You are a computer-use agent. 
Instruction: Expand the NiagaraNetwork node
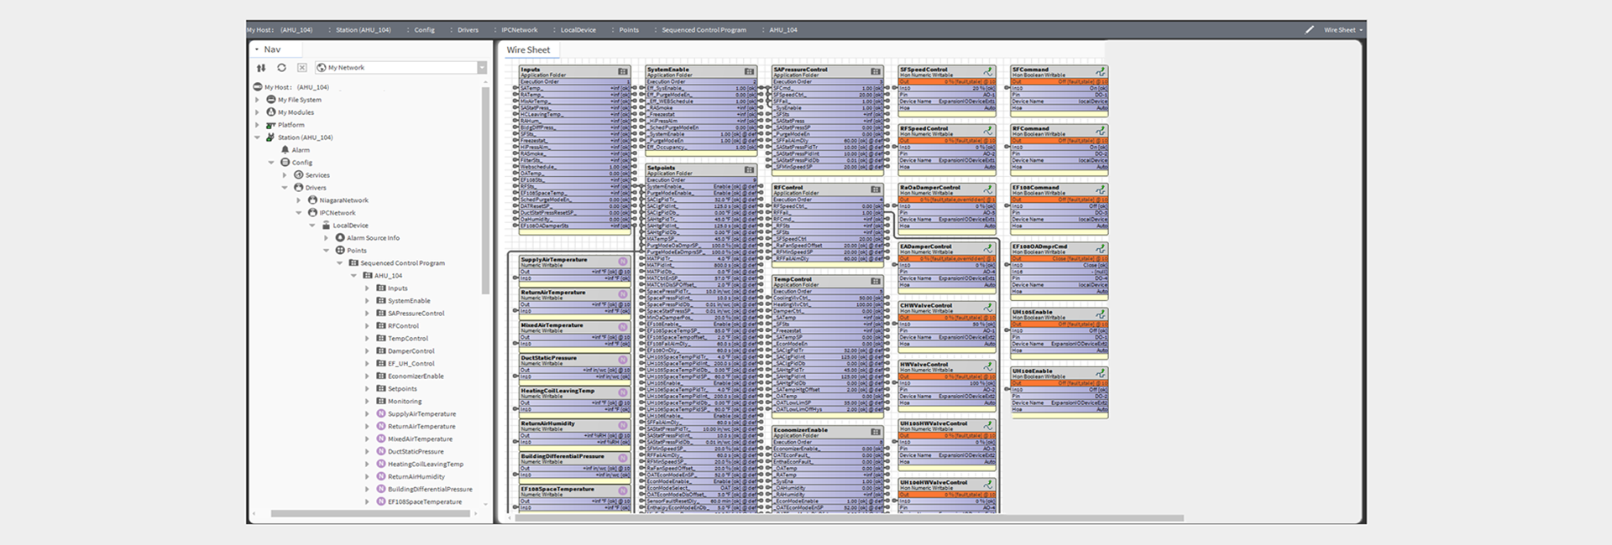click(298, 200)
